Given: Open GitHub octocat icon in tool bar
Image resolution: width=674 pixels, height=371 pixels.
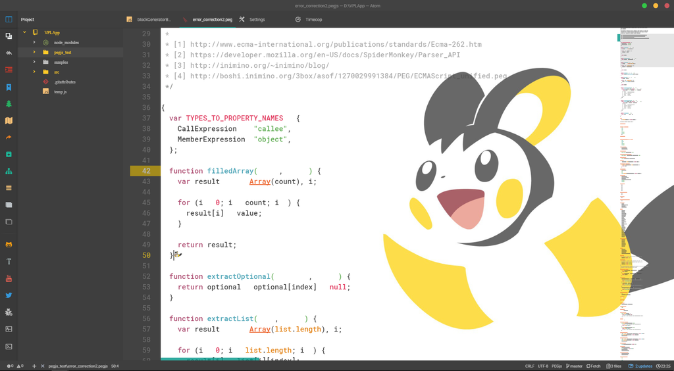Looking at the screenshot, I should 9,245.
